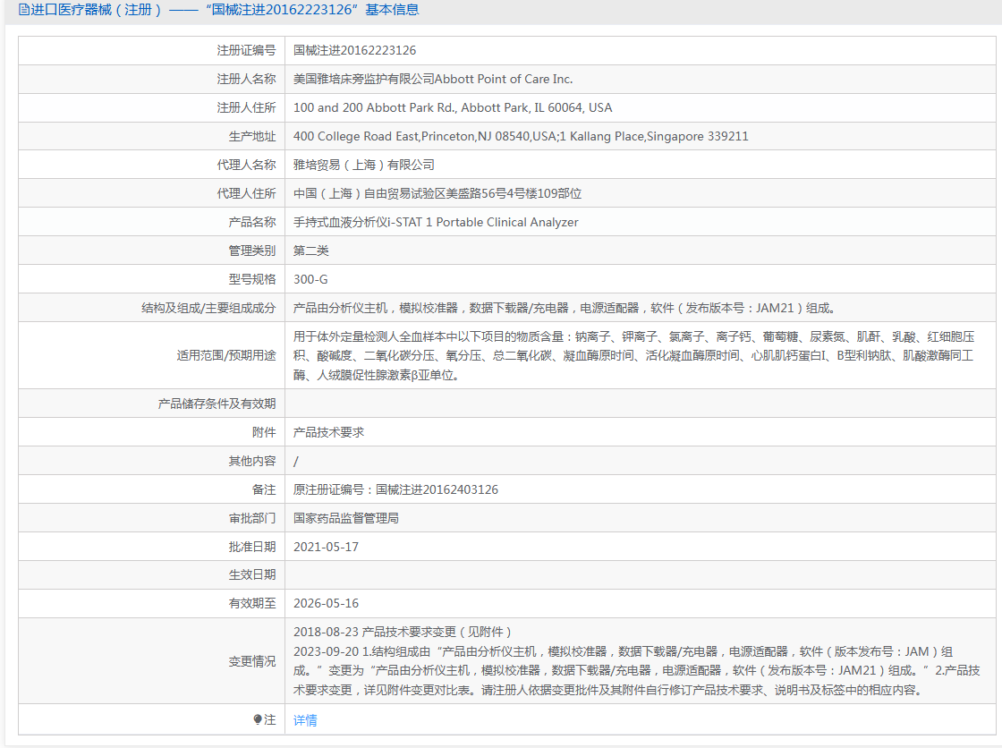Select the 注册人住所 label

click(246, 108)
